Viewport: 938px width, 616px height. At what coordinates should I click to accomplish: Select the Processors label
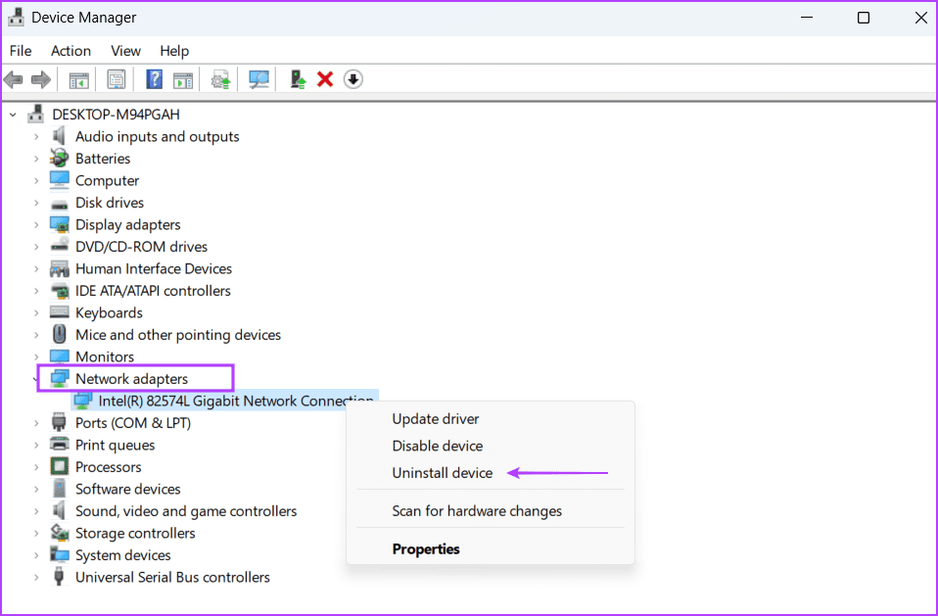(109, 466)
